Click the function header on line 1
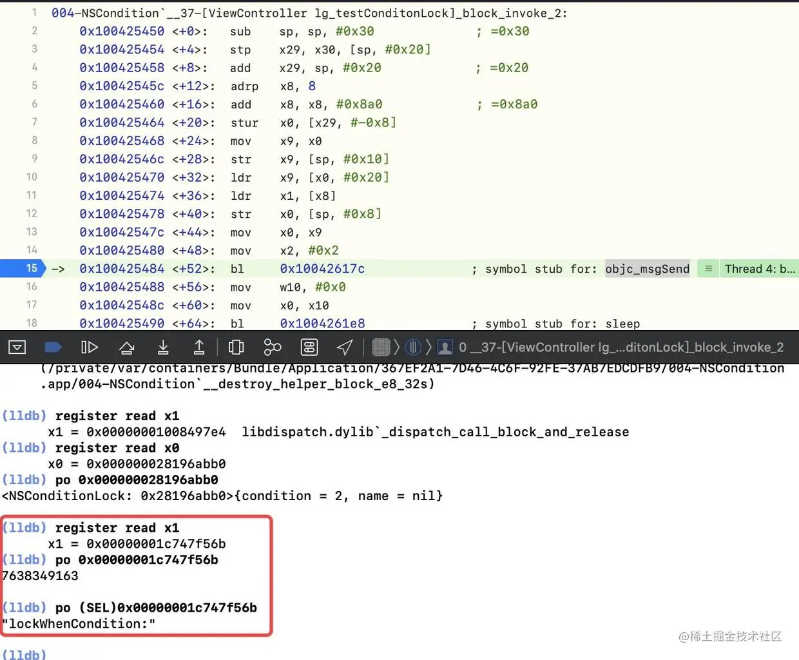Screen dimensions: 799x660 [x=309, y=13]
